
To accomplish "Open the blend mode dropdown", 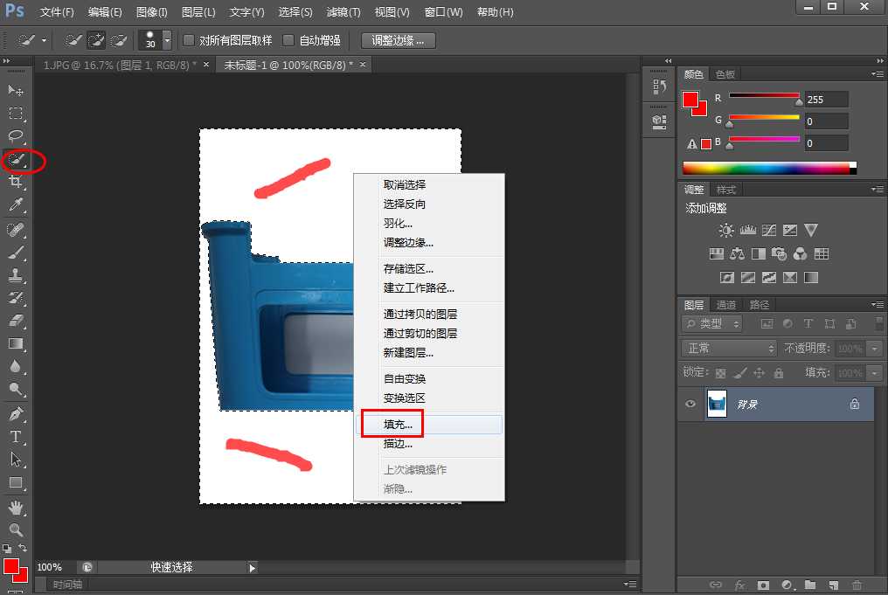I will [x=728, y=348].
